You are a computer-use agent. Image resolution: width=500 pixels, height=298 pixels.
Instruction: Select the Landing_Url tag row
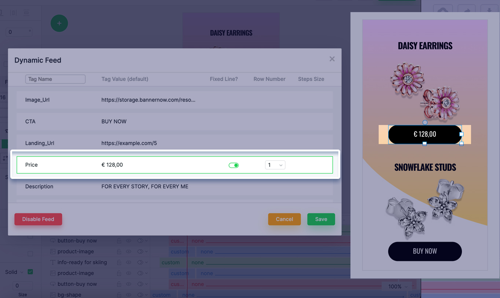click(175, 143)
